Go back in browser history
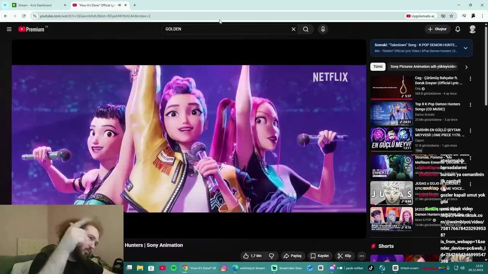The width and height of the screenshot is (488, 274). pyautogui.click(x=5, y=16)
